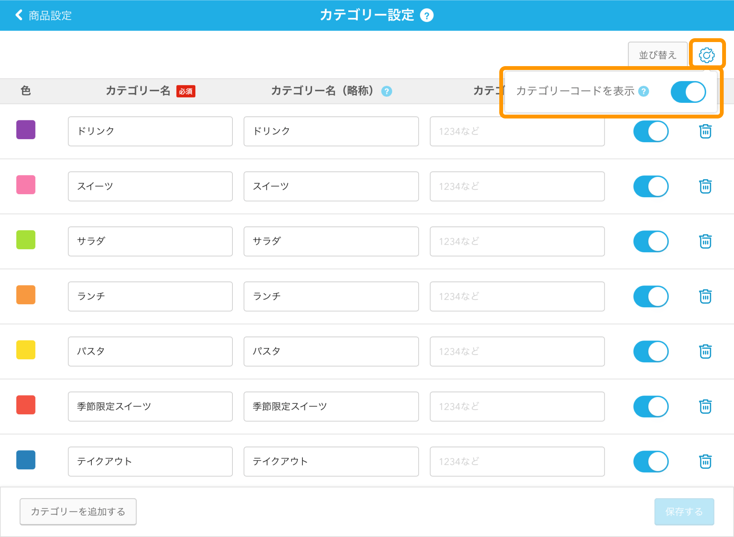The height and width of the screenshot is (537, 734).
Task: Focus category code field in 季節限定スイーツ row
Action: coord(517,406)
